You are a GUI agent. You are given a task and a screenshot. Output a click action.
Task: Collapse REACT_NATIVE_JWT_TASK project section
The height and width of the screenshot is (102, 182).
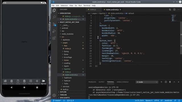(x=69, y=22)
